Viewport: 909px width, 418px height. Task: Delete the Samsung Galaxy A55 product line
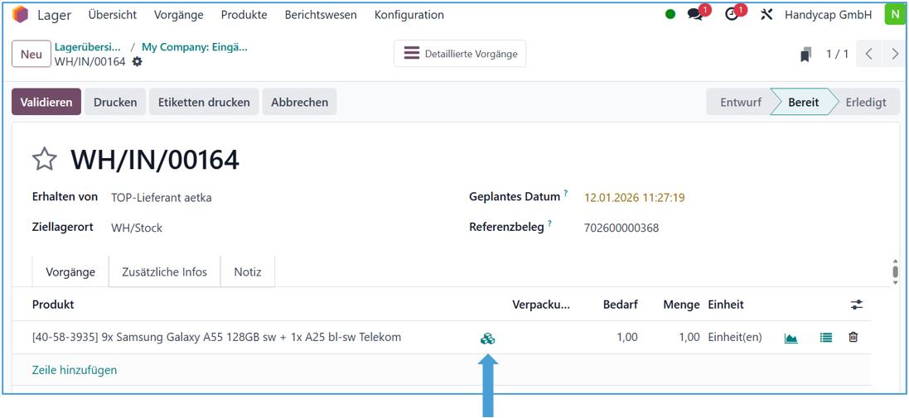tap(853, 338)
